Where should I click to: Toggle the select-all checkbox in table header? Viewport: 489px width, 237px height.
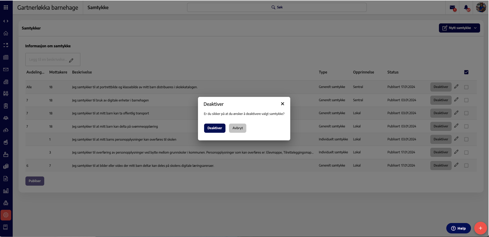tap(466, 72)
